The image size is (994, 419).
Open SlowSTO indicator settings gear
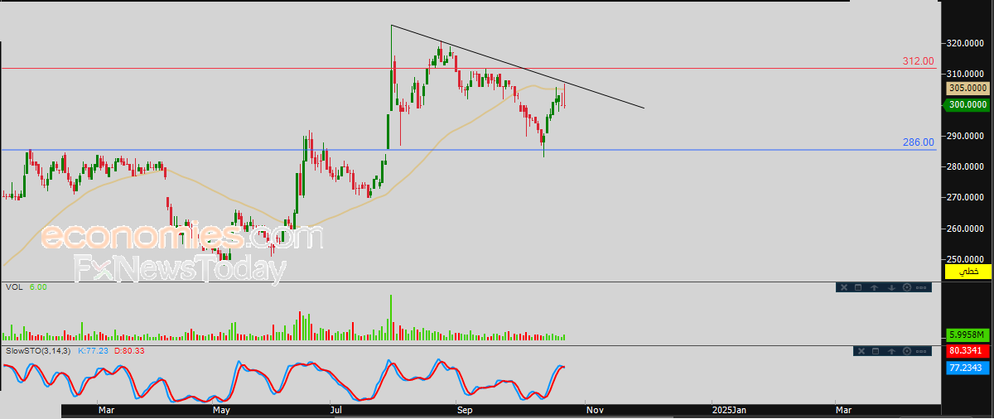tap(906, 352)
